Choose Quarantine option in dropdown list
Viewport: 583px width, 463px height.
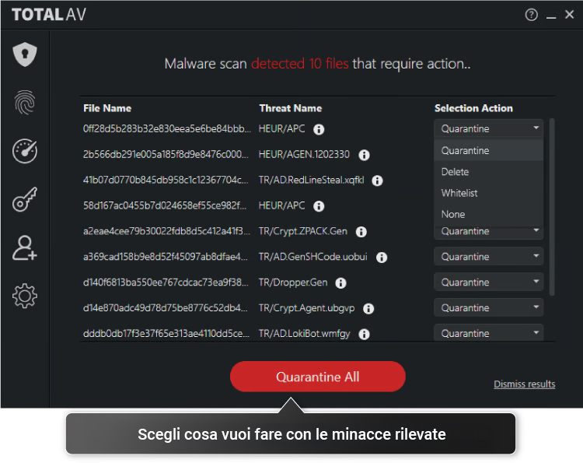tap(488, 150)
